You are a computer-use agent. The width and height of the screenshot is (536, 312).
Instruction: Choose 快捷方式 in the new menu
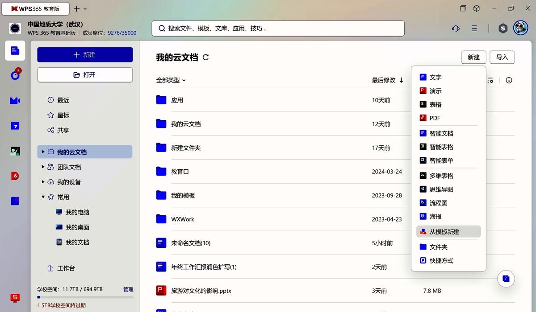[448, 261]
